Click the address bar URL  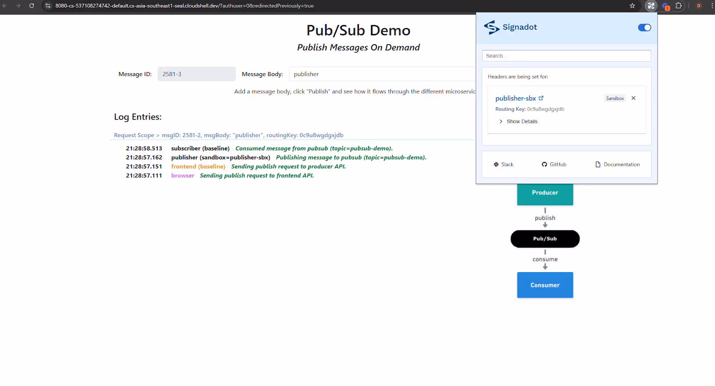click(x=185, y=6)
